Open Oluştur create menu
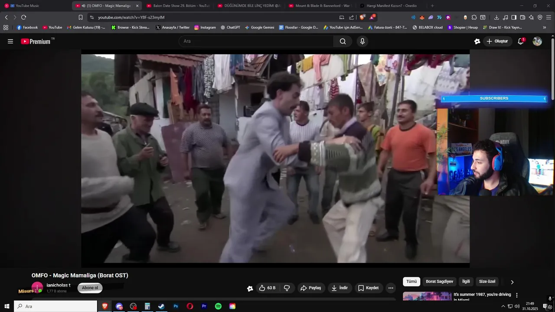This screenshot has height=312, width=555. pyautogui.click(x=497, y=41)
